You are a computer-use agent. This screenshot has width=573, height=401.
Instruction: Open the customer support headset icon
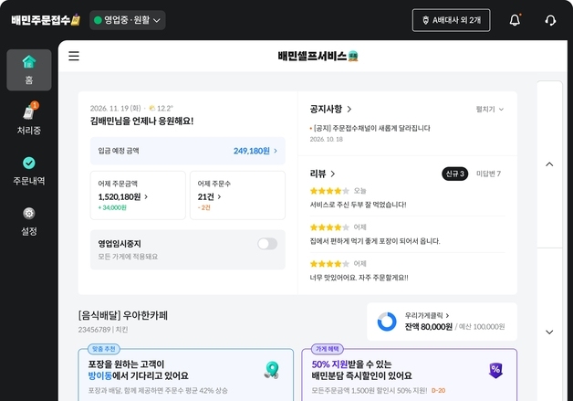coord(550,20)
